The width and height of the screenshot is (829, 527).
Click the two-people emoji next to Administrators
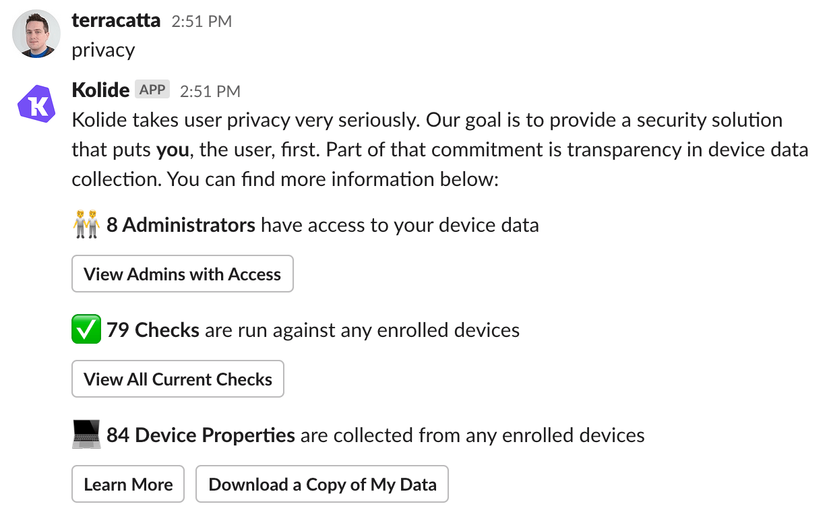(86, 225)
